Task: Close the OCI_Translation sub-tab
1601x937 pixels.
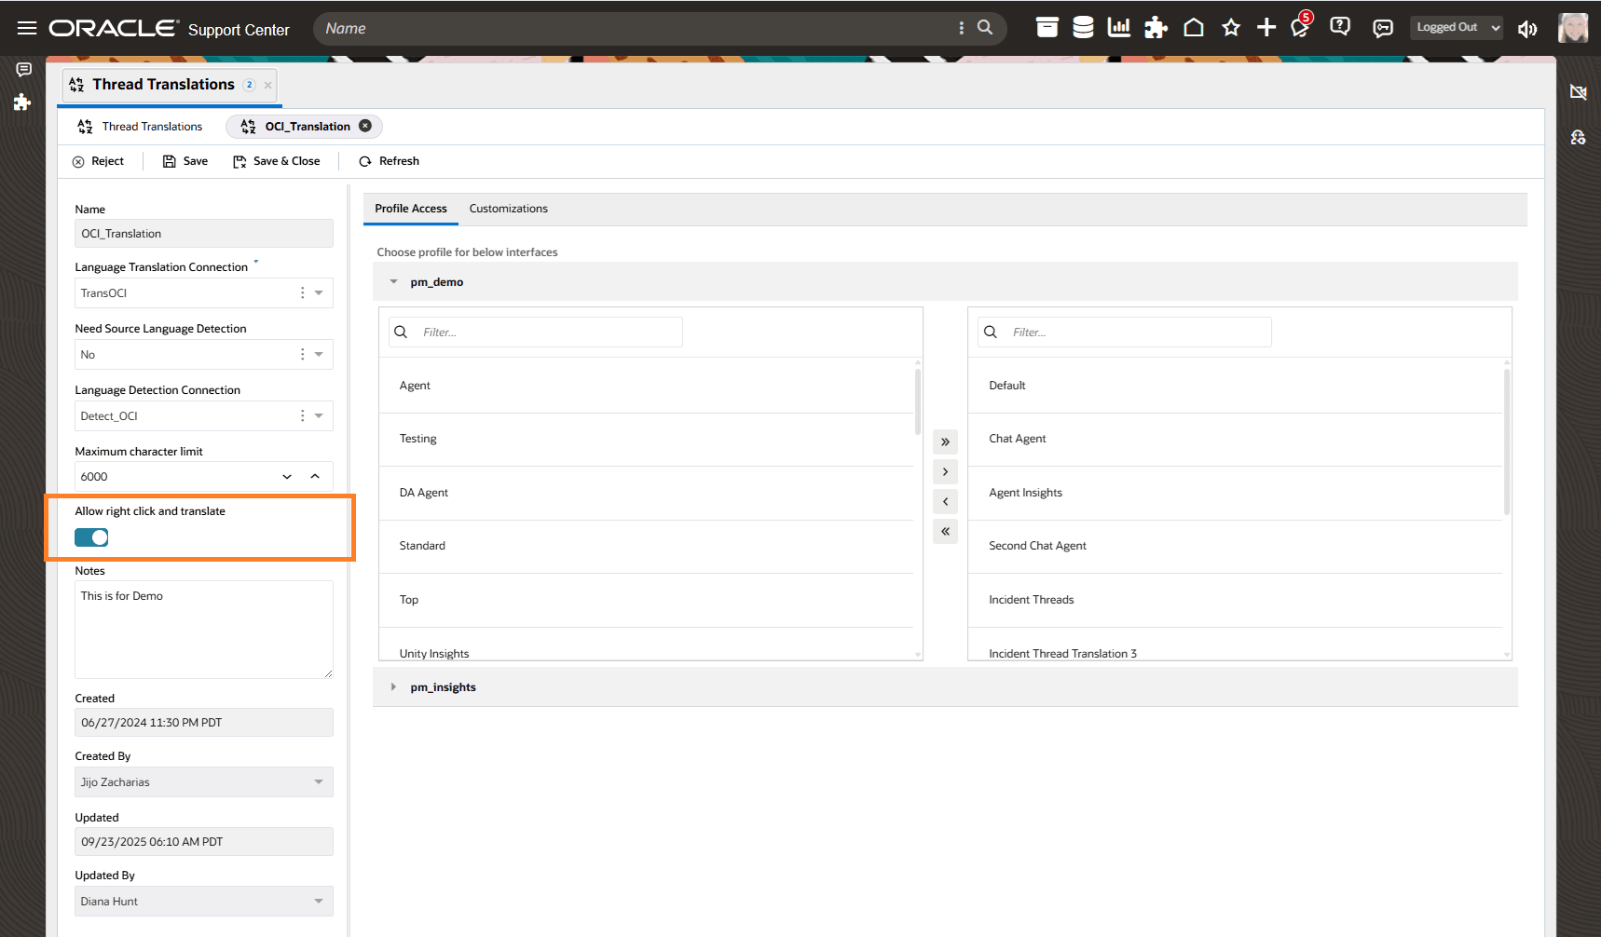Action: pyautogui.click(x=365, y=126)
